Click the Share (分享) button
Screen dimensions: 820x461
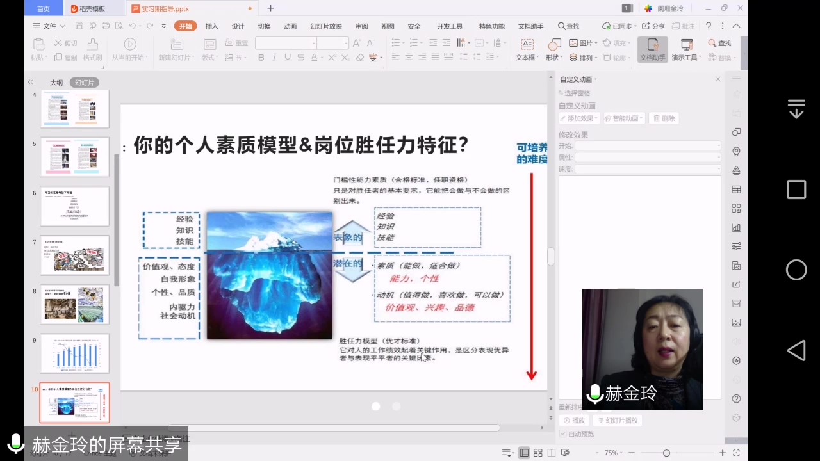pyautogui.click(x=653, y=26)
